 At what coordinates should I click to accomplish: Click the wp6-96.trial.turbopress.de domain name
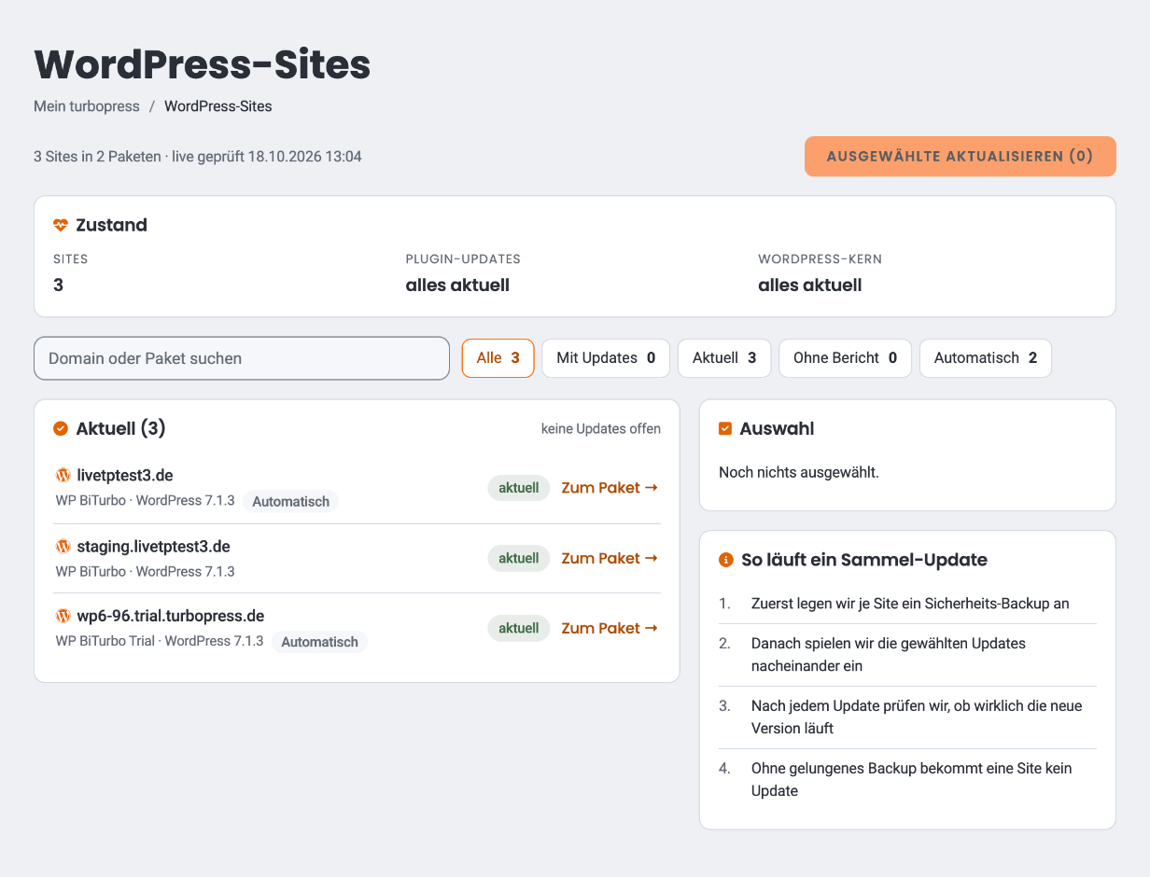click(171, 616)
